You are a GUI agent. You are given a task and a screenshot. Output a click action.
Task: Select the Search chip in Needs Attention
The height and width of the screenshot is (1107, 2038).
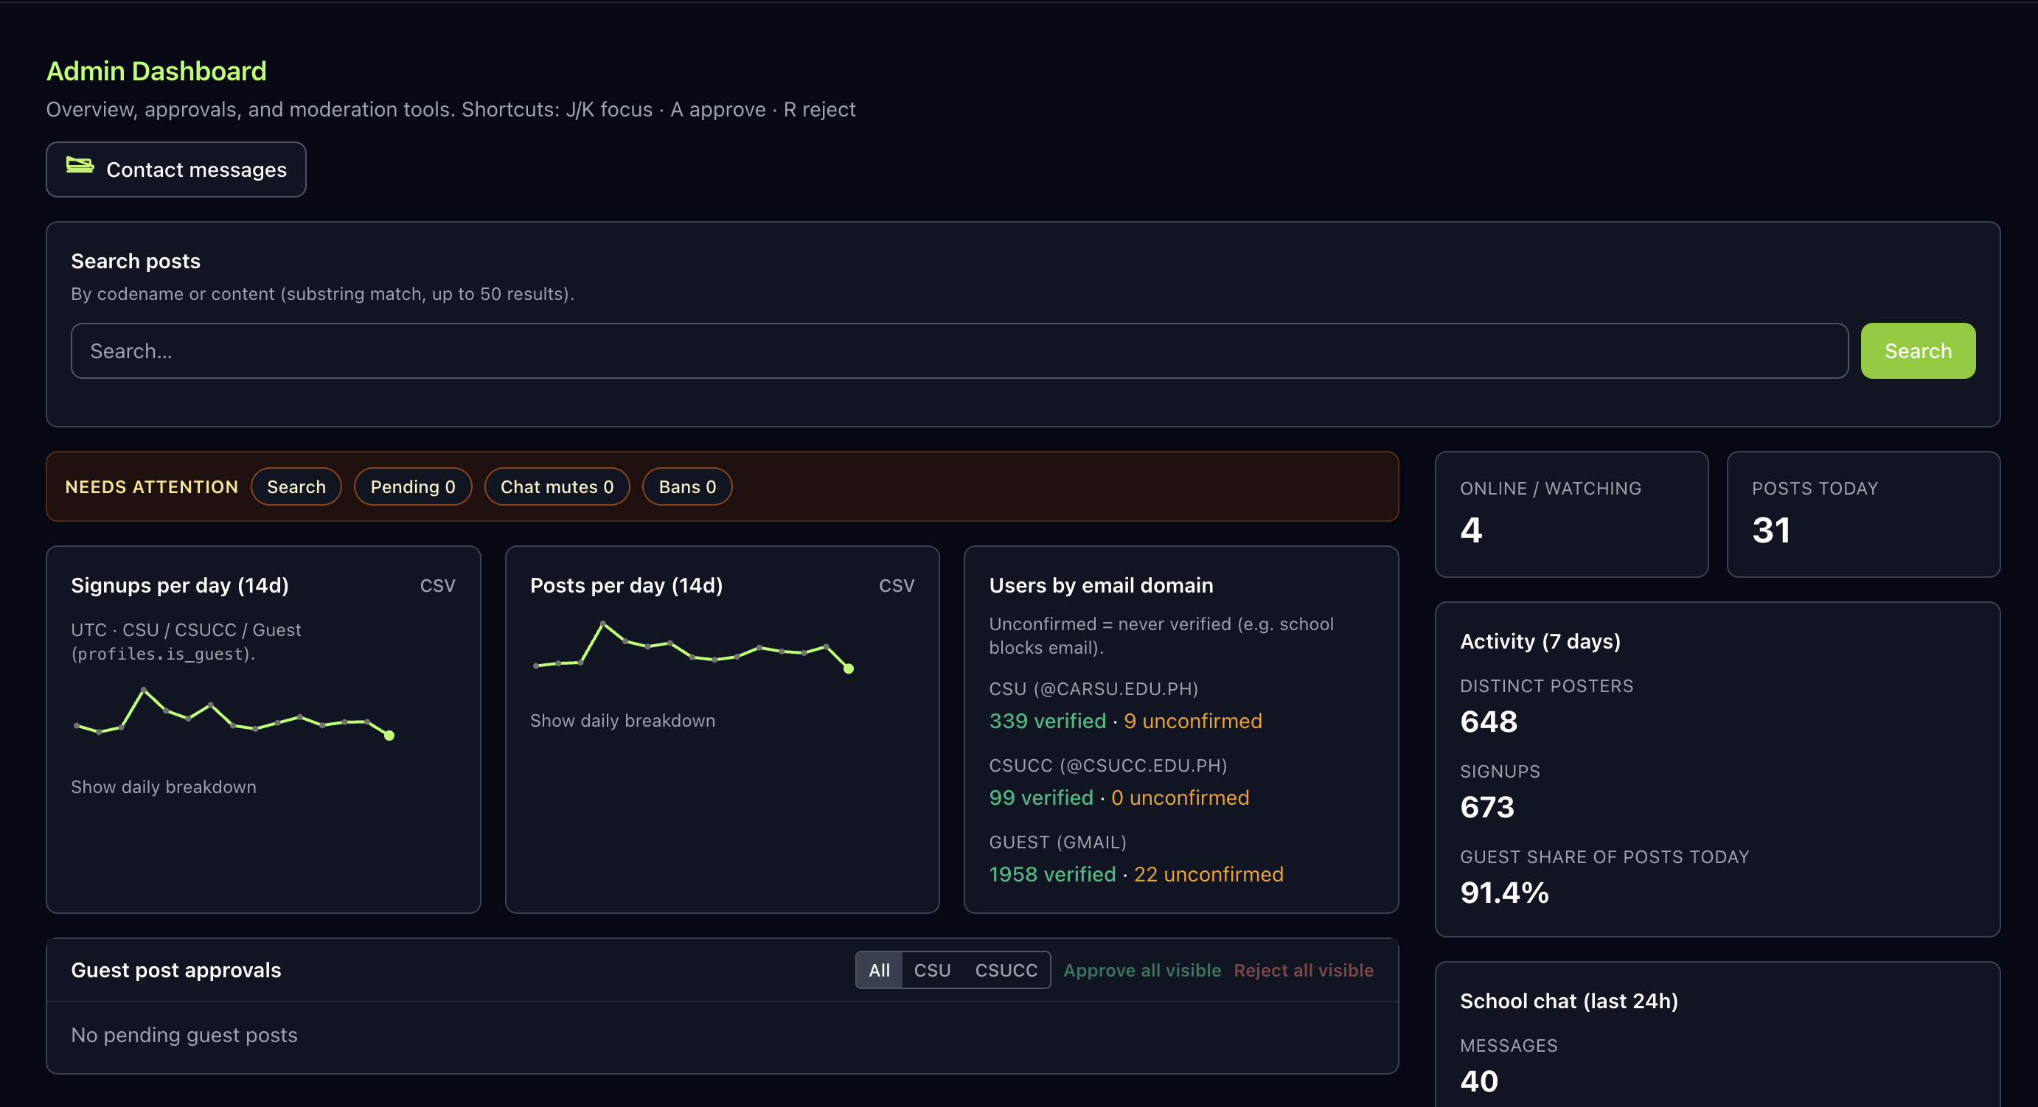point(296,486)
